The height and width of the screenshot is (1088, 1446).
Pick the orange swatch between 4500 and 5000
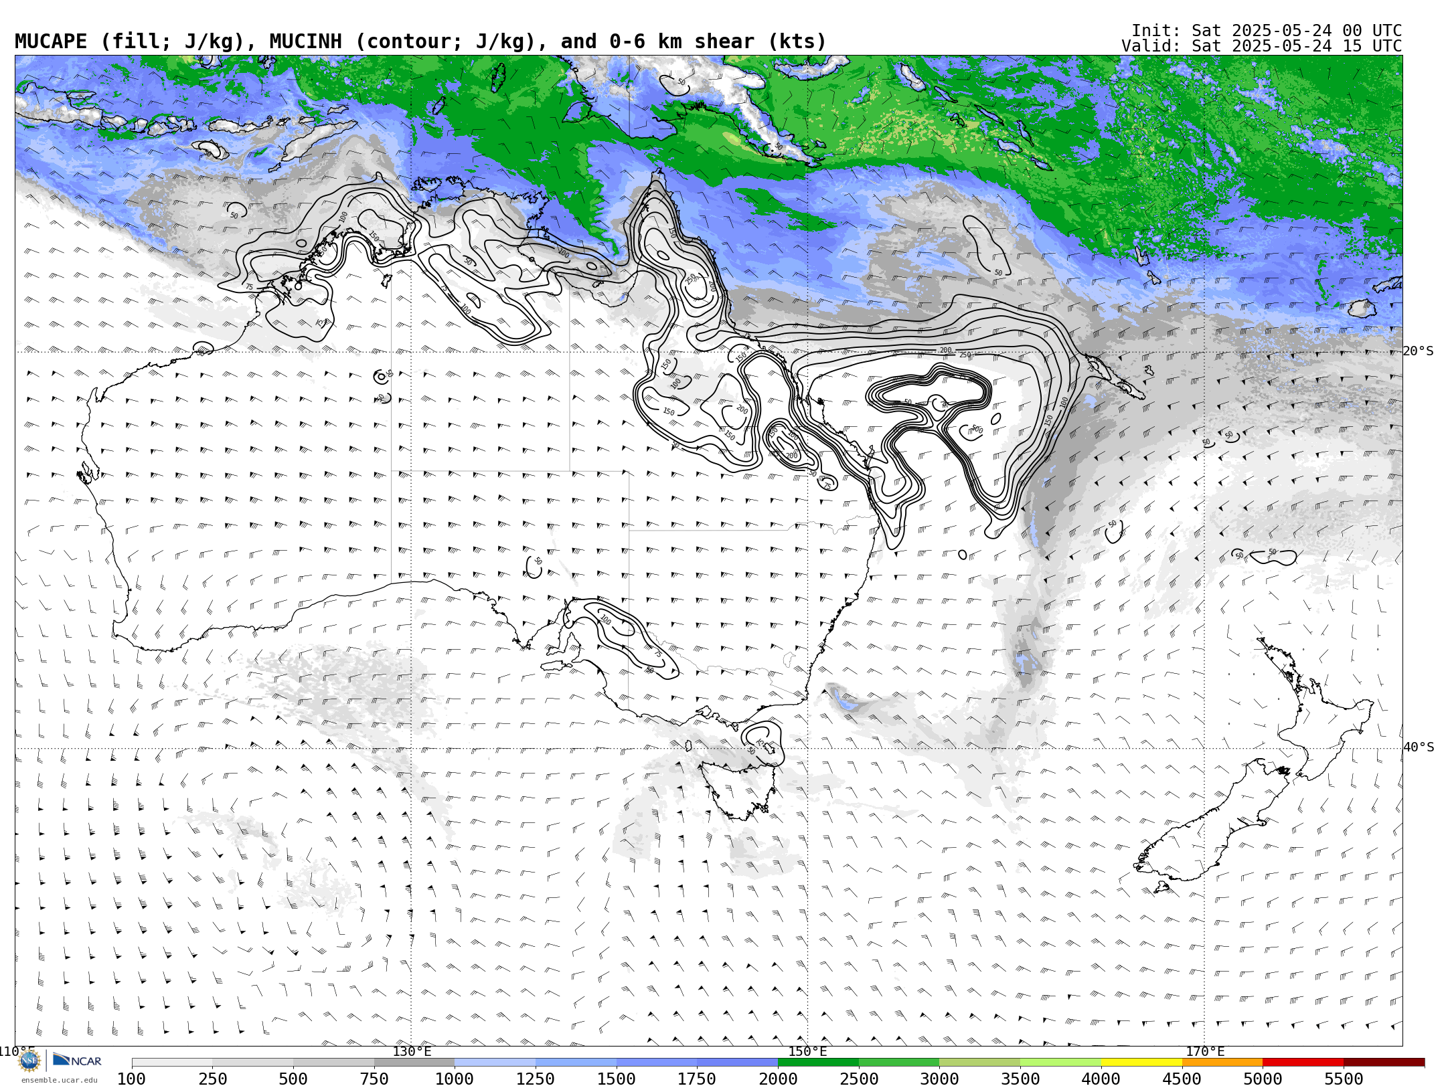tap(1222, 1063)
